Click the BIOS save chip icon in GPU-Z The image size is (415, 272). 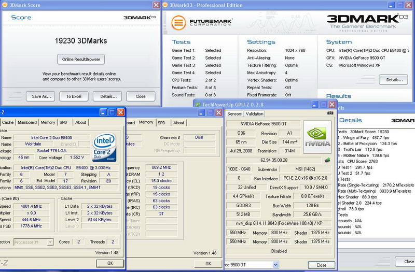tap(327, 160)
